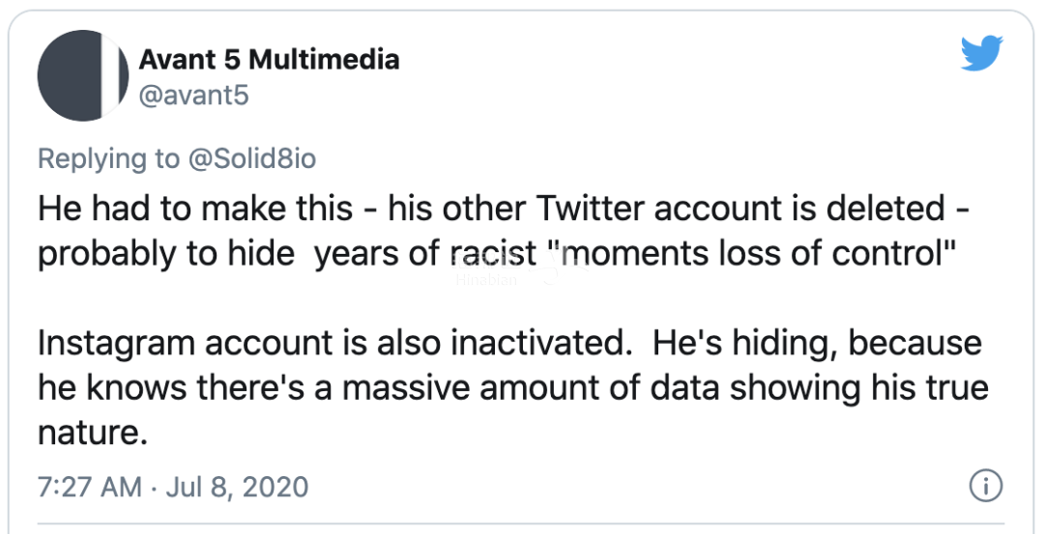Image resolution: width=1044 pixels, height=534 pixels.
Task: Click the 7:27 AM timestamp
Action: pyautogui.click(x=90, y=487)
